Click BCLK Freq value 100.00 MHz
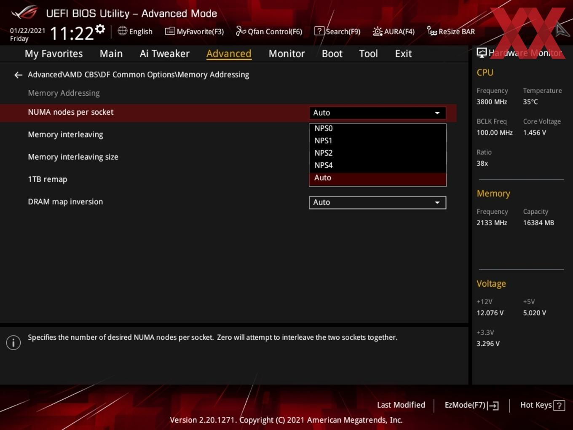 495,132
